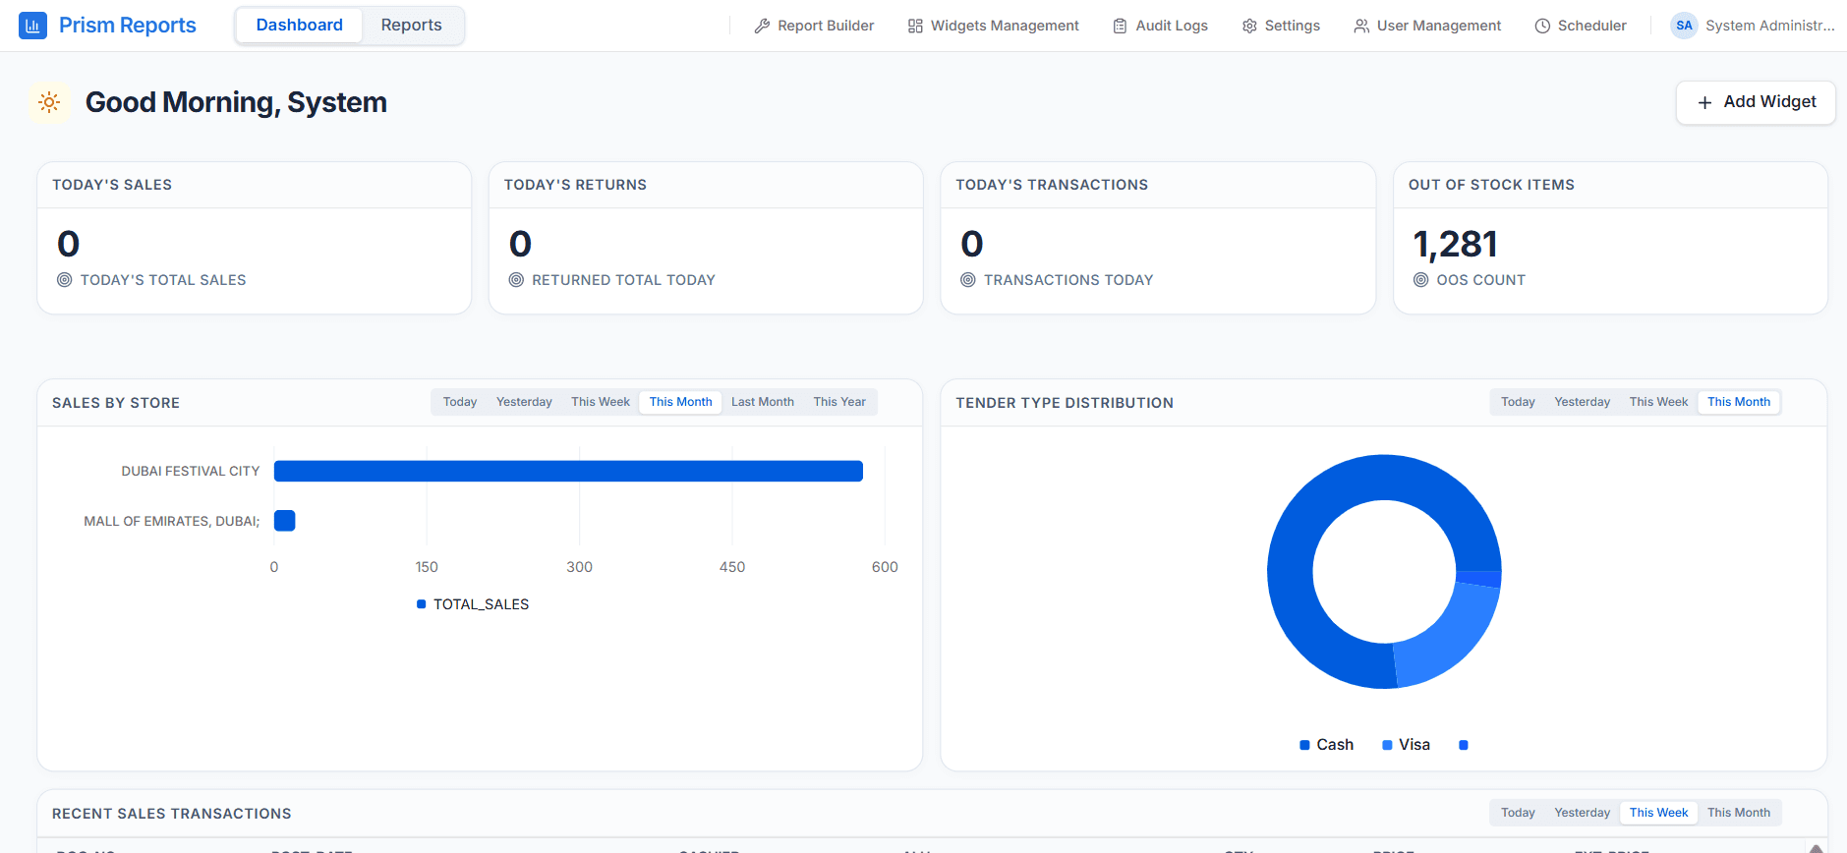Select Today filter in Tender Type Distribution

click(x=1518, y=402)
